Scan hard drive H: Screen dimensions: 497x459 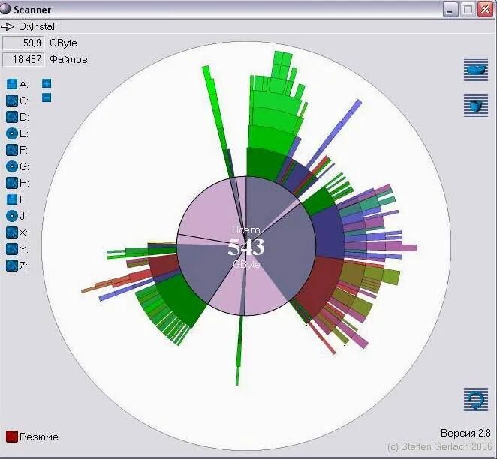click(x=12, y=183)
